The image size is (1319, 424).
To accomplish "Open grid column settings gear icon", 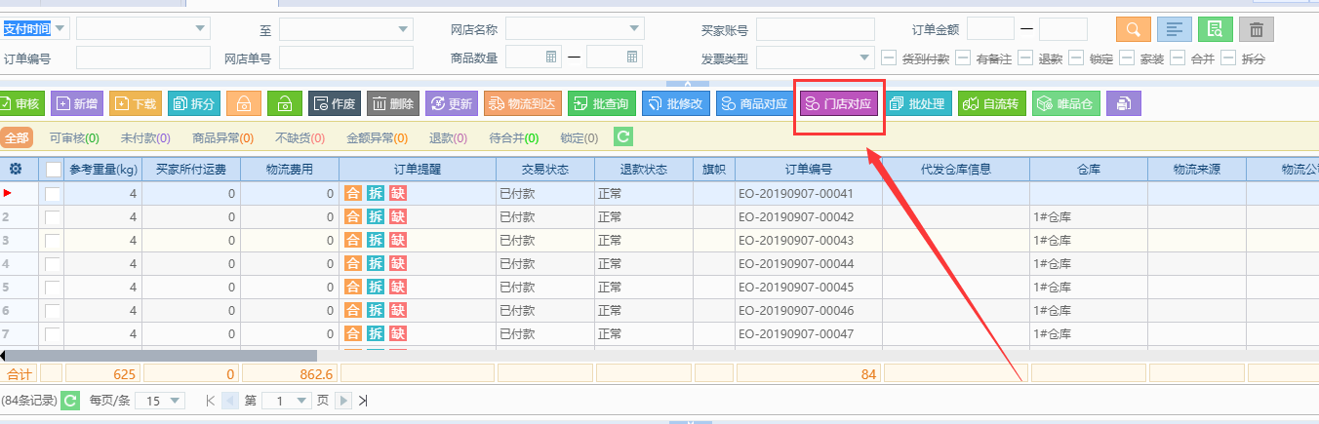I will point(16,169).
